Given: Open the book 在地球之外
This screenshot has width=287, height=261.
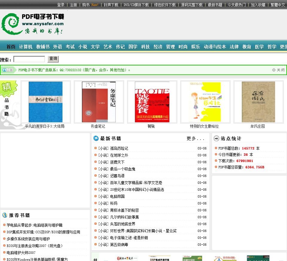Looking at the screenshot, I should [x=119, y=155].
